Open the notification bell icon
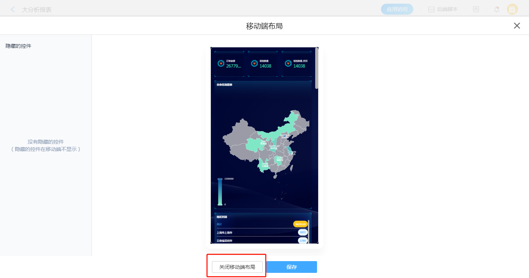529x278 pixels. [496, 10]
